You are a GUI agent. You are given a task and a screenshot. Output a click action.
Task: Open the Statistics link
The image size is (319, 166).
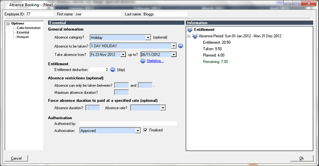[x=155, y=61]
